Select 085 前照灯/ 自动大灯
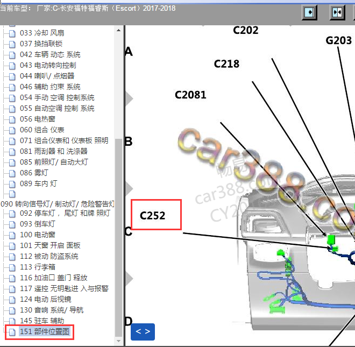The image size is (355, 347). coord(54,162)
